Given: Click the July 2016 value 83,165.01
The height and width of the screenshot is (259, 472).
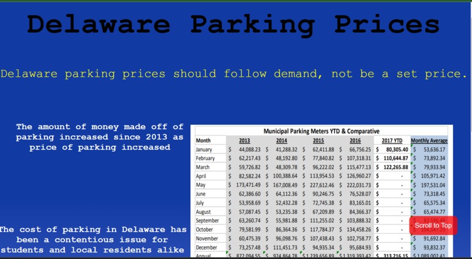Looking at the screenshot, I should tap(360, 203).
